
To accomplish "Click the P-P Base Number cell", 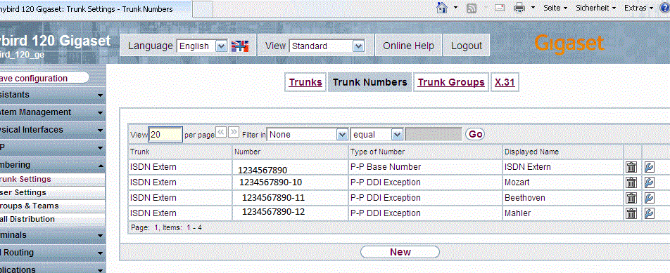I will point(425,167).
